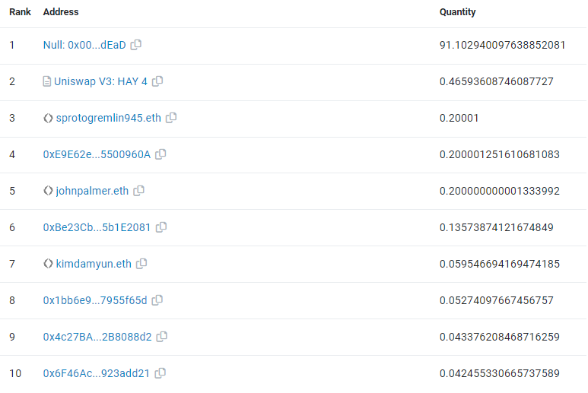The width and height of the screenshot is (588, 393).
Task: Copy address 0xE9E62e...5500960A
Action: [x=161, y=154]
